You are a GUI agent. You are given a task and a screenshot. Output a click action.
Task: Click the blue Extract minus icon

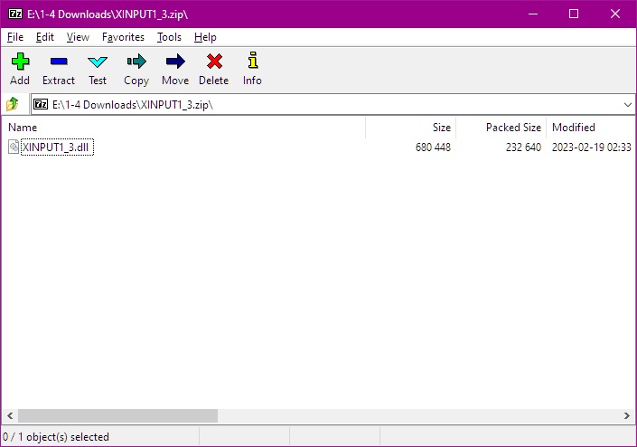click(59, 62)
